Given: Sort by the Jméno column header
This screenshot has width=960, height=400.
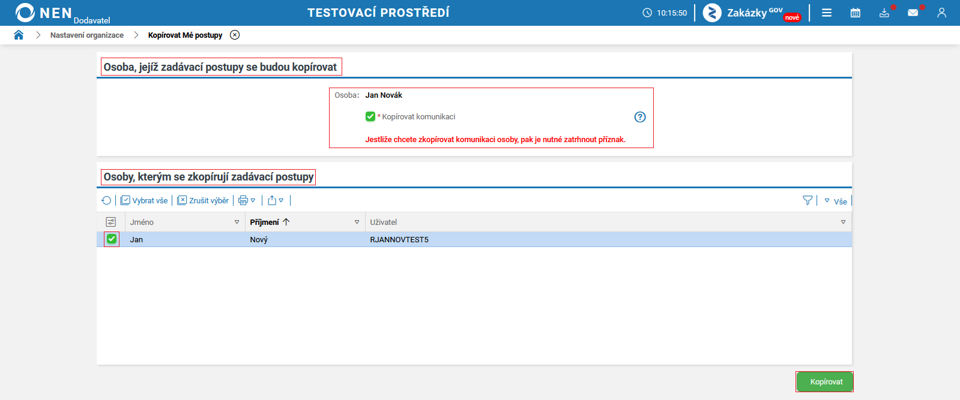Looking at the screenshot, I should pos(142,222).
